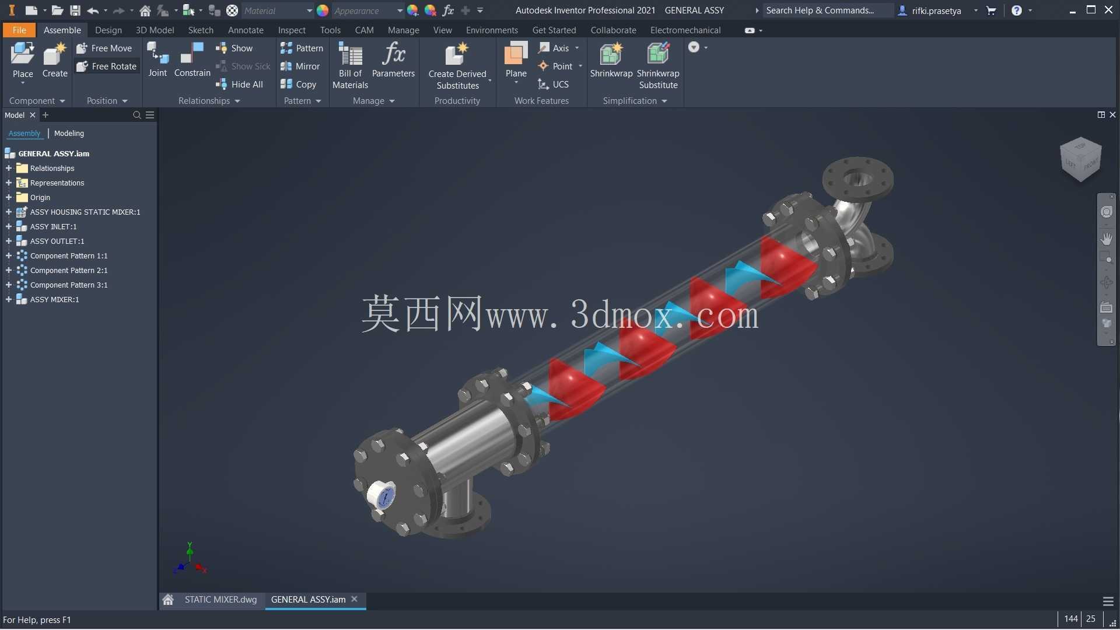Create a work Point
The image size is (1120, 630).
pos(556,66)
